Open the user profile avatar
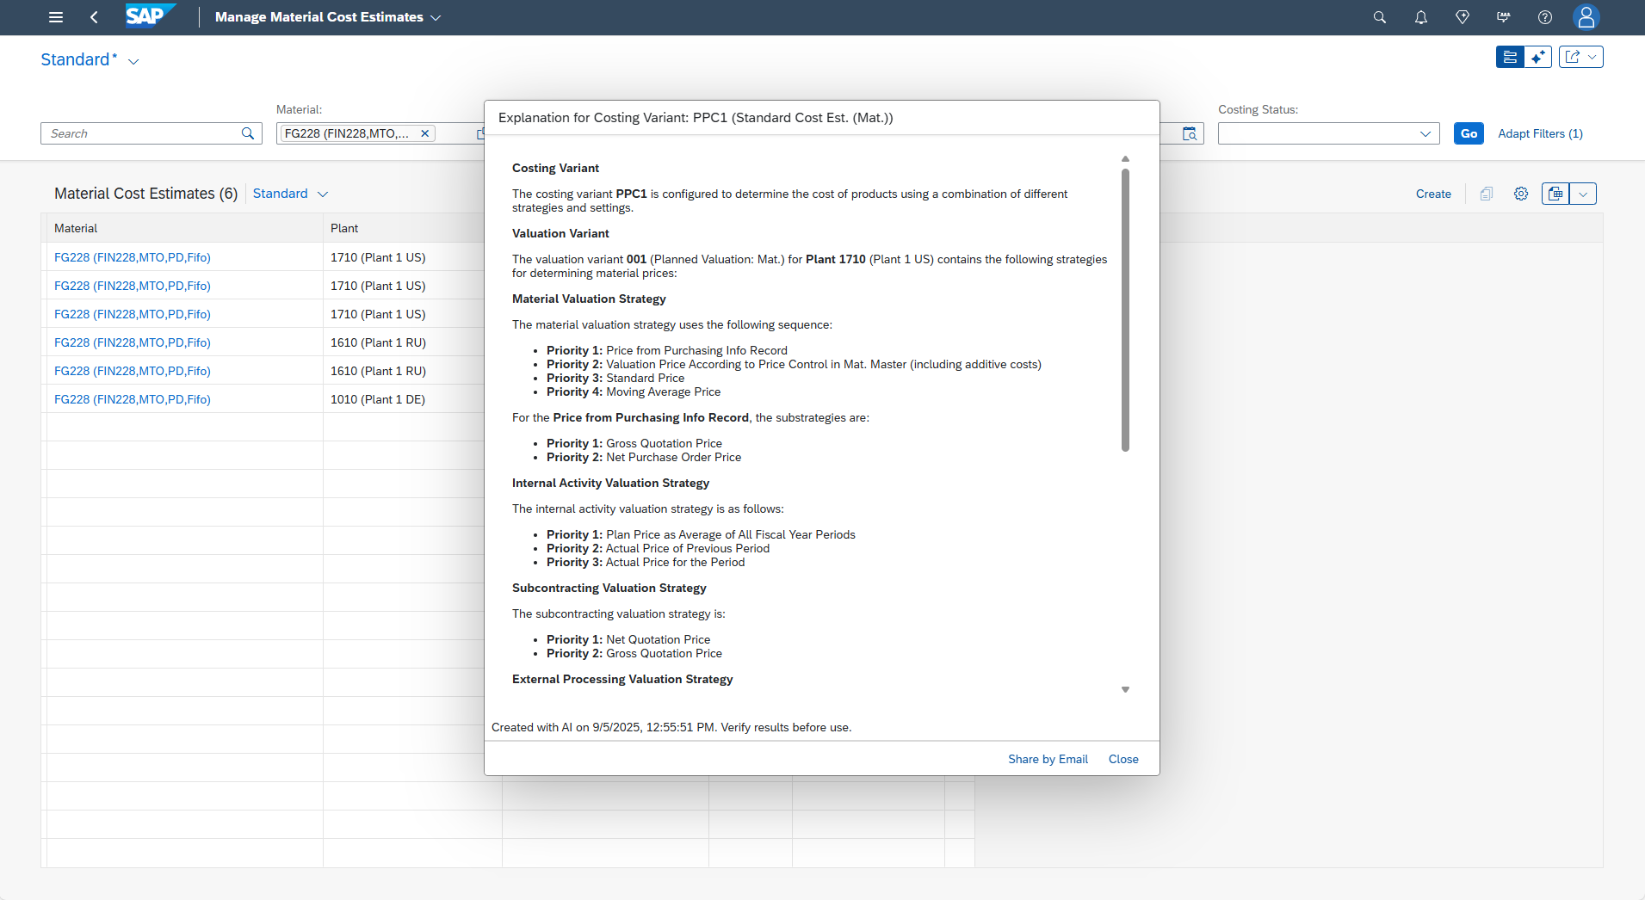Screen dimensions: 1645x900 (1586, 17)
